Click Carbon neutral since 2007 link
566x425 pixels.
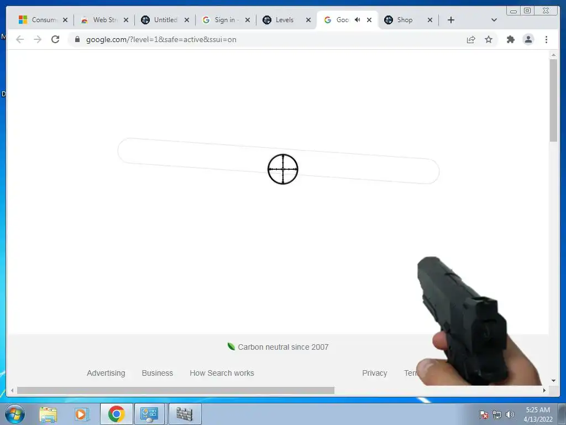tap(278, 347)
